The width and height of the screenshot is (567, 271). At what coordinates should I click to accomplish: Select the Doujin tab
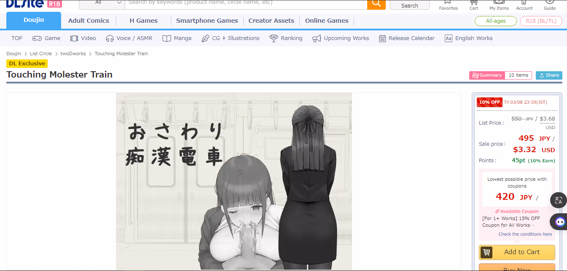pos(34,20)
